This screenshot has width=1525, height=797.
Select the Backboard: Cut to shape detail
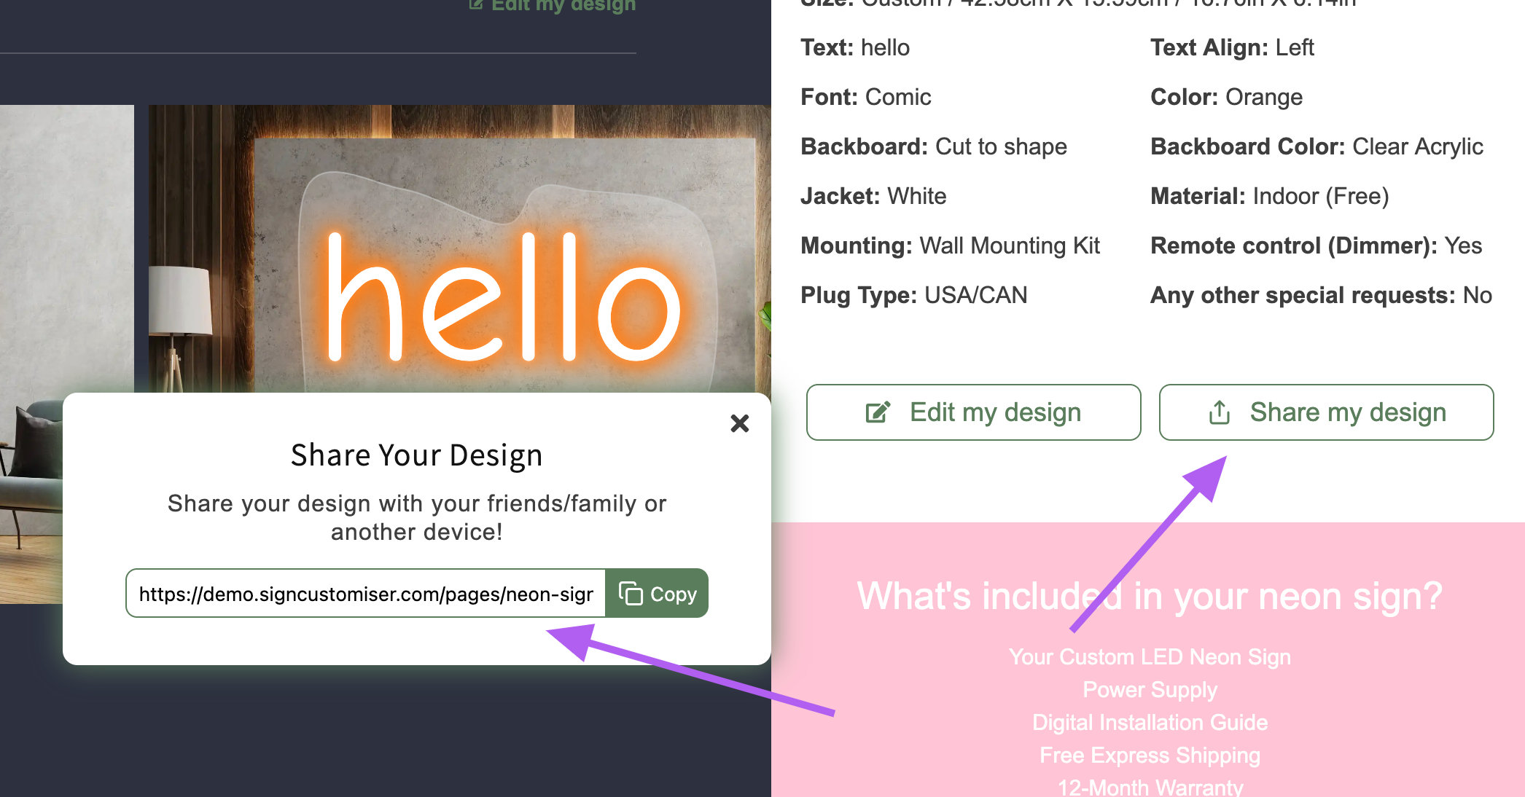[933, 146]
